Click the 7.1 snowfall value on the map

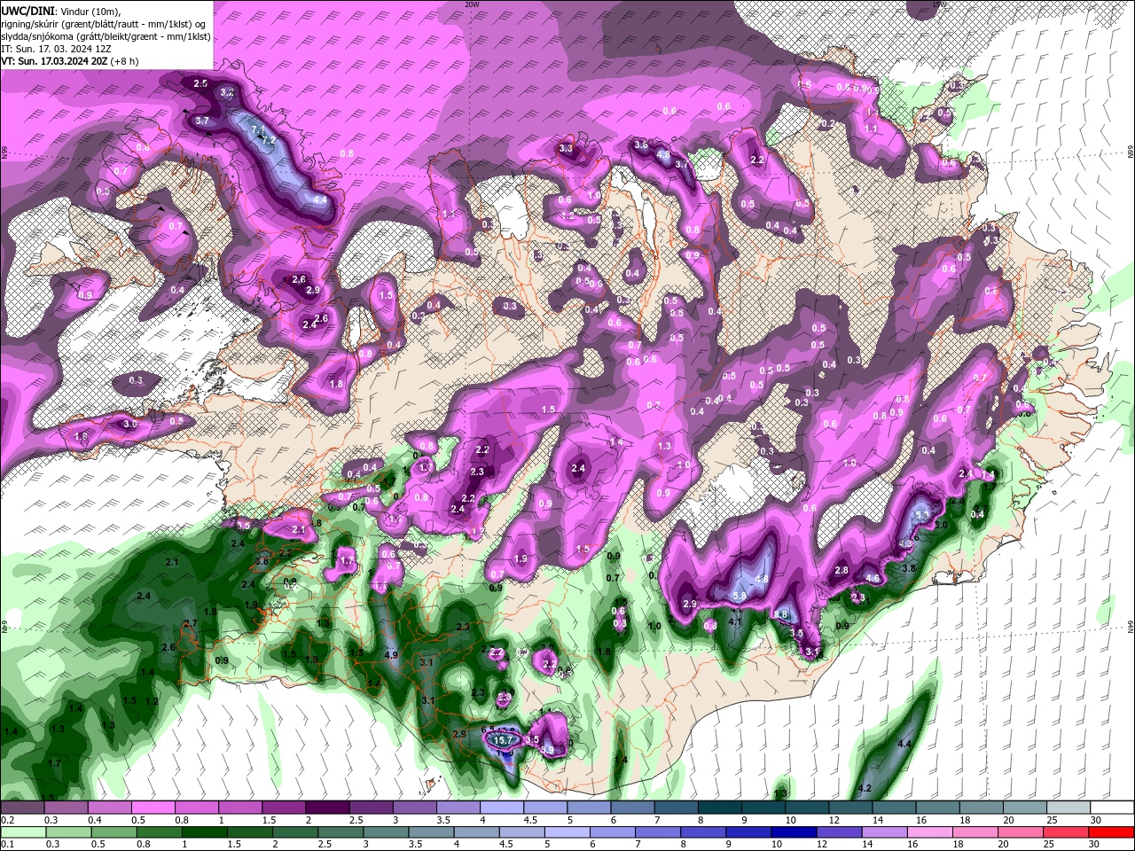click(x=257, y=130)
